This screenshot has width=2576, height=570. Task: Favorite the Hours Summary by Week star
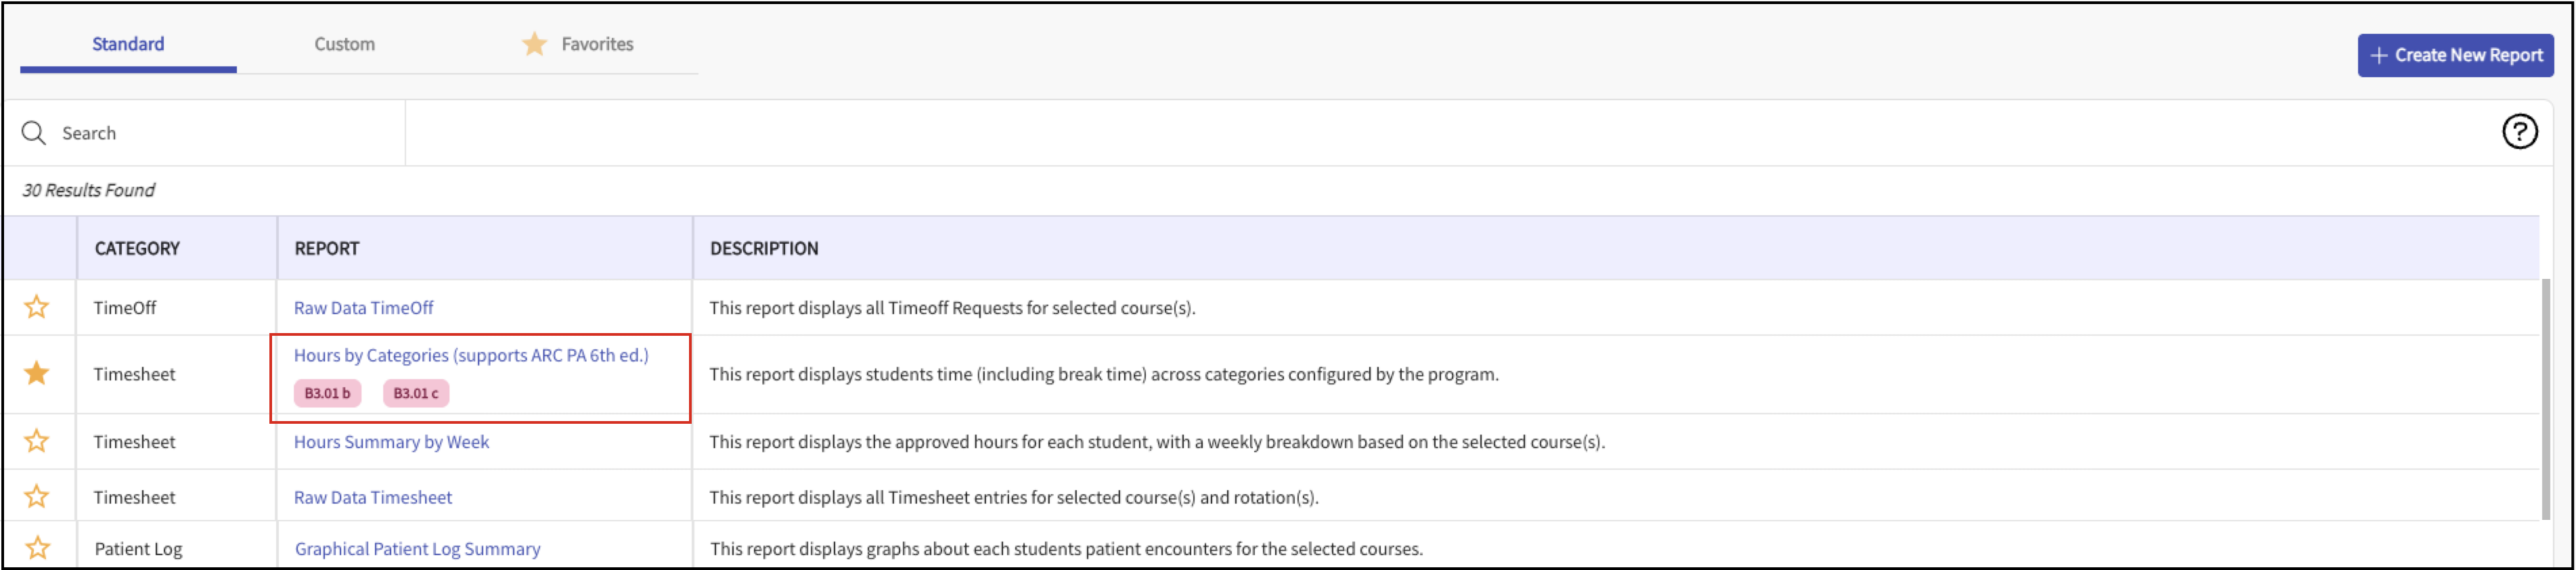37,441
